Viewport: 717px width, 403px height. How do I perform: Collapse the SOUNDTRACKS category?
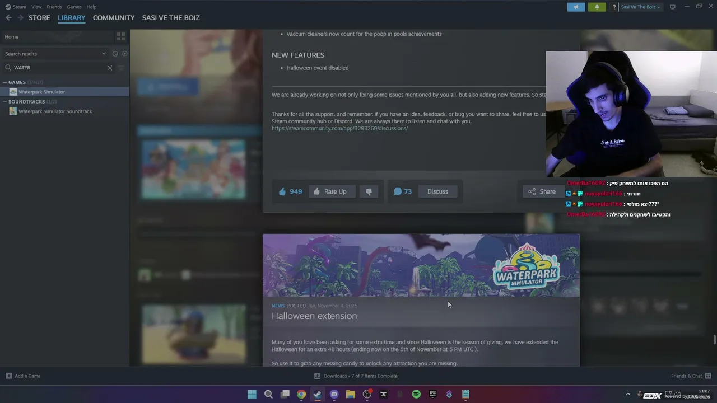point(5,102)
